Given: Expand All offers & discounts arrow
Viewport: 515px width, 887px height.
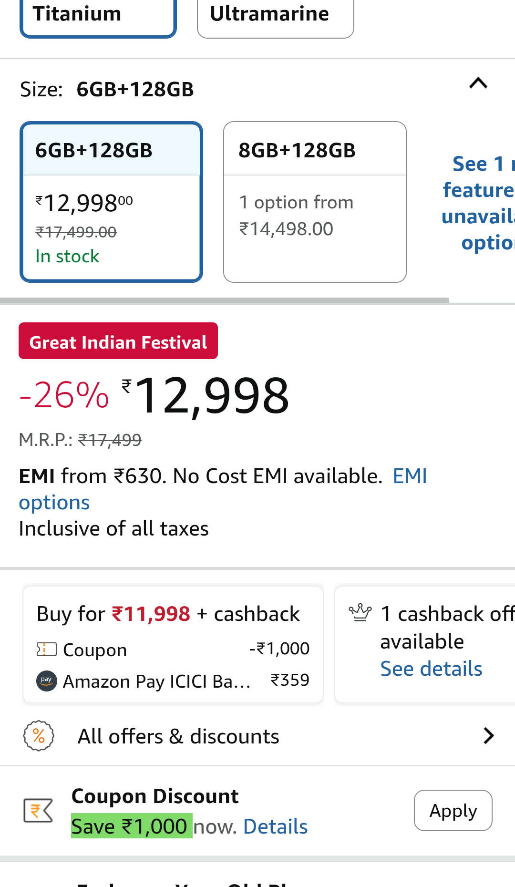Looking at the screenshot, I should pyautogui.click(x=488, y=736).
